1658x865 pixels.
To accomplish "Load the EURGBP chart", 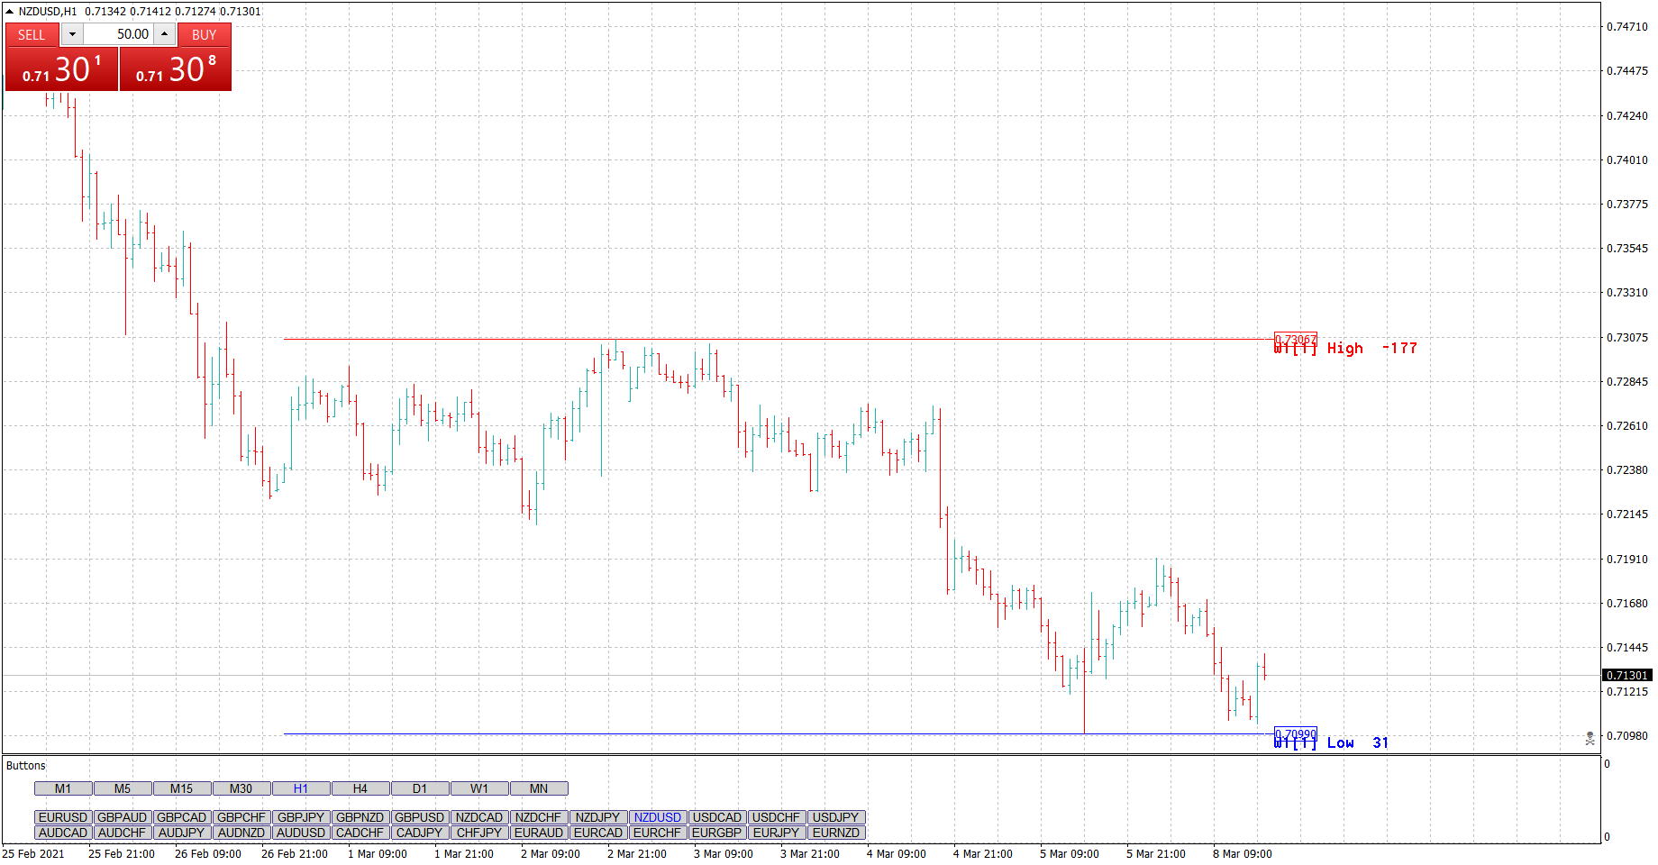I will (717, 833).
